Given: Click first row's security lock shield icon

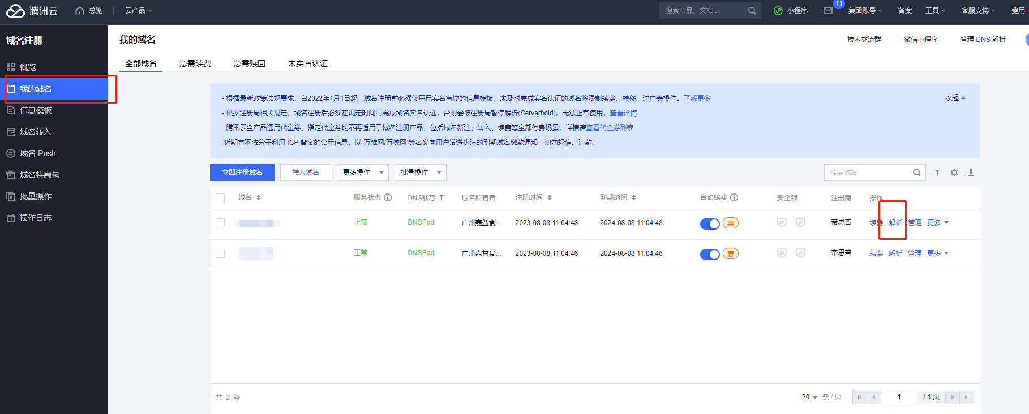Looking at the screenshot, I should click(782, 223).
